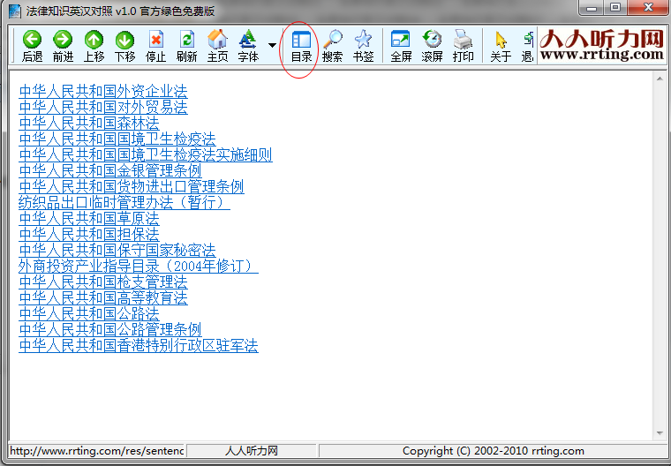
Task: Open link 中华人民共和国草原法
Action: coord(89,218)
